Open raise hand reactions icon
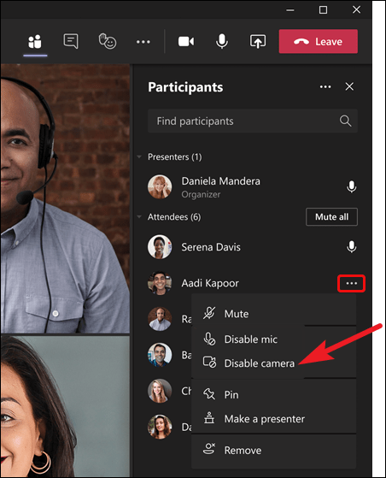The width and height of the screenshot is (386, 478). click(107, 41)
